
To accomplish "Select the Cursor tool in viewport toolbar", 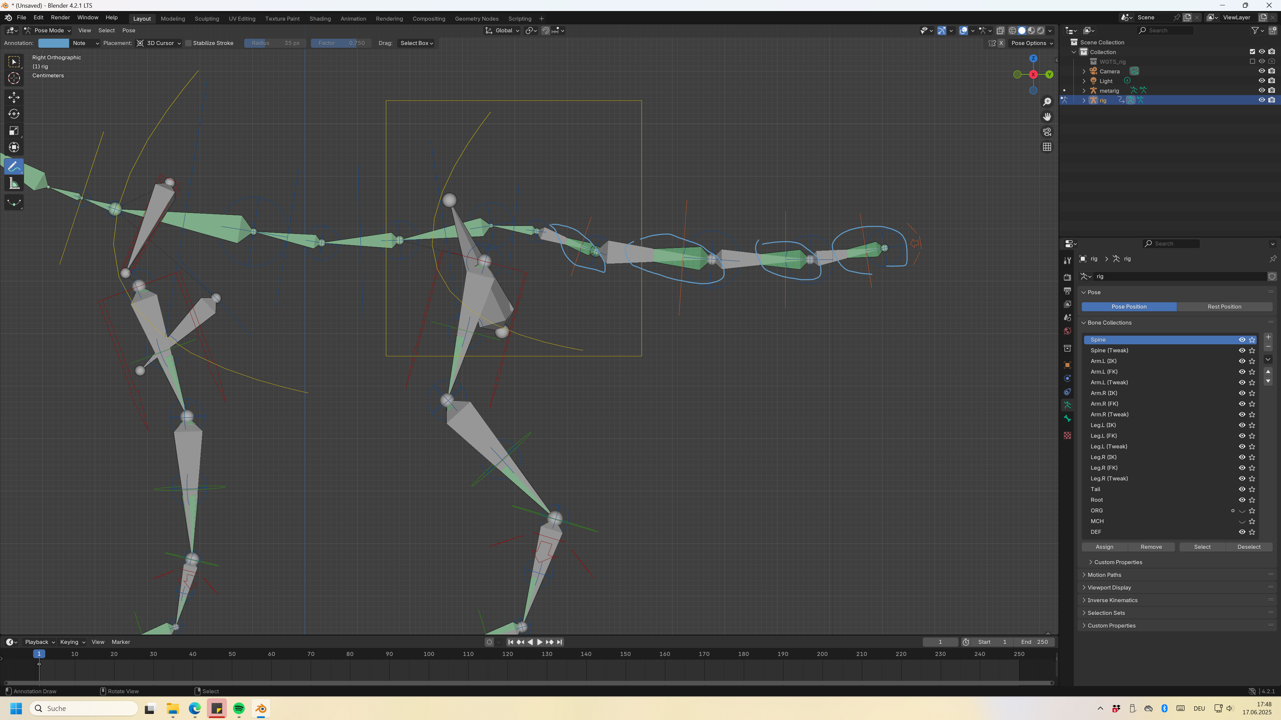I will (14, 78).
